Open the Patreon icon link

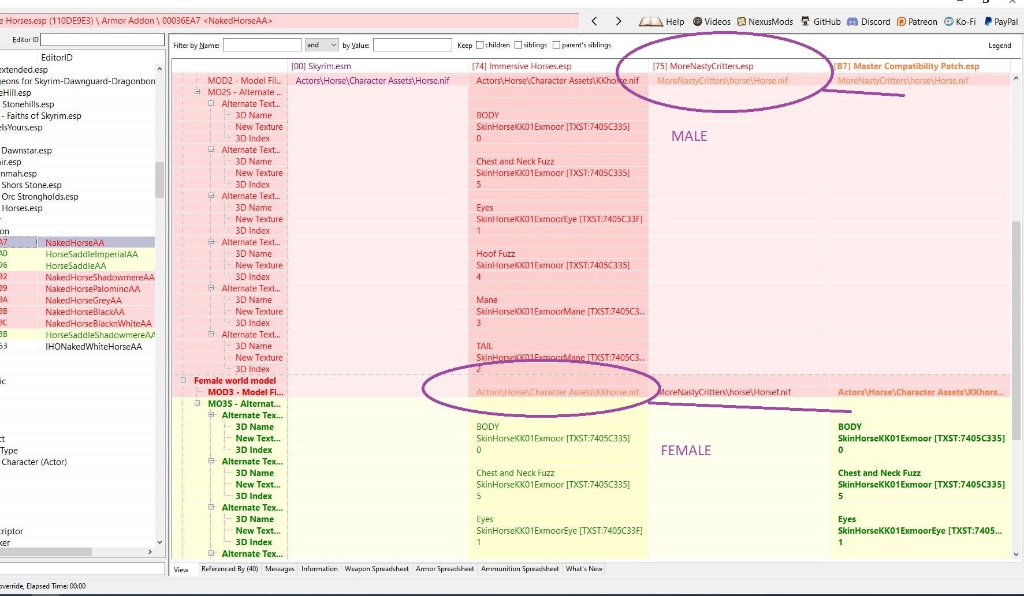(x=901, y=21)
